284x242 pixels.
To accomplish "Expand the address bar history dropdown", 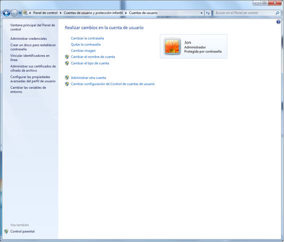I will click(x=201, y=13).
